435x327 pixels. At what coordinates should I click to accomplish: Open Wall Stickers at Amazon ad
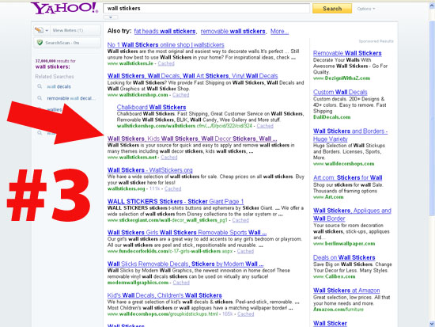pos(346,291)
